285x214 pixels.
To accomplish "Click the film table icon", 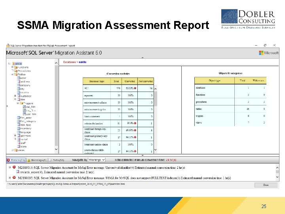I will tap(19, 99).
